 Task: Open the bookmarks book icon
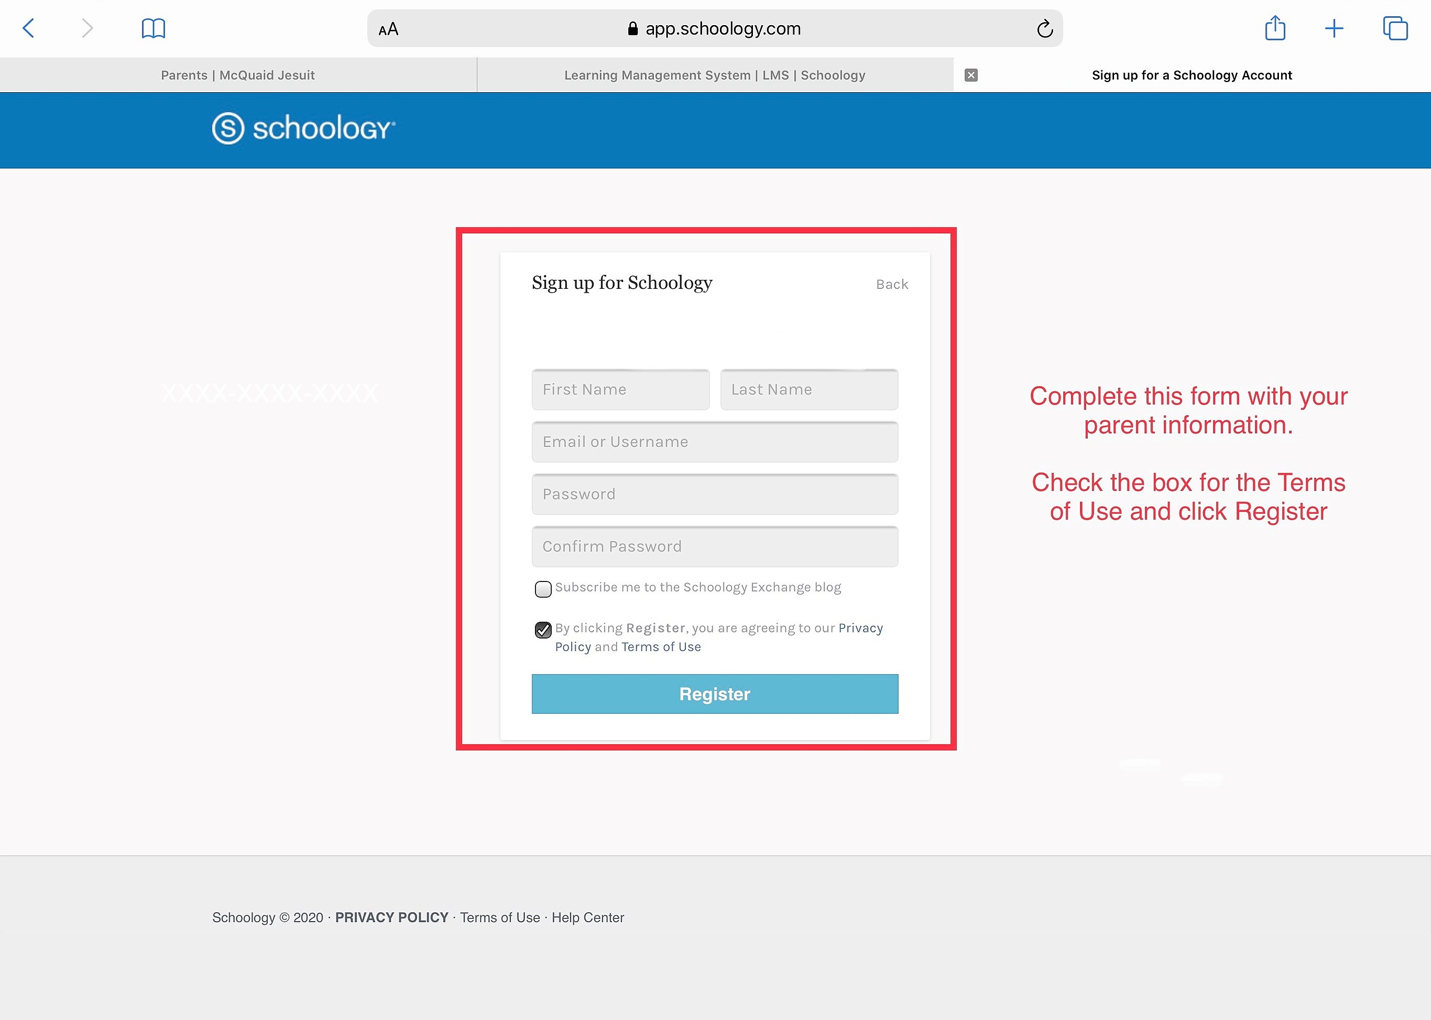153,28
